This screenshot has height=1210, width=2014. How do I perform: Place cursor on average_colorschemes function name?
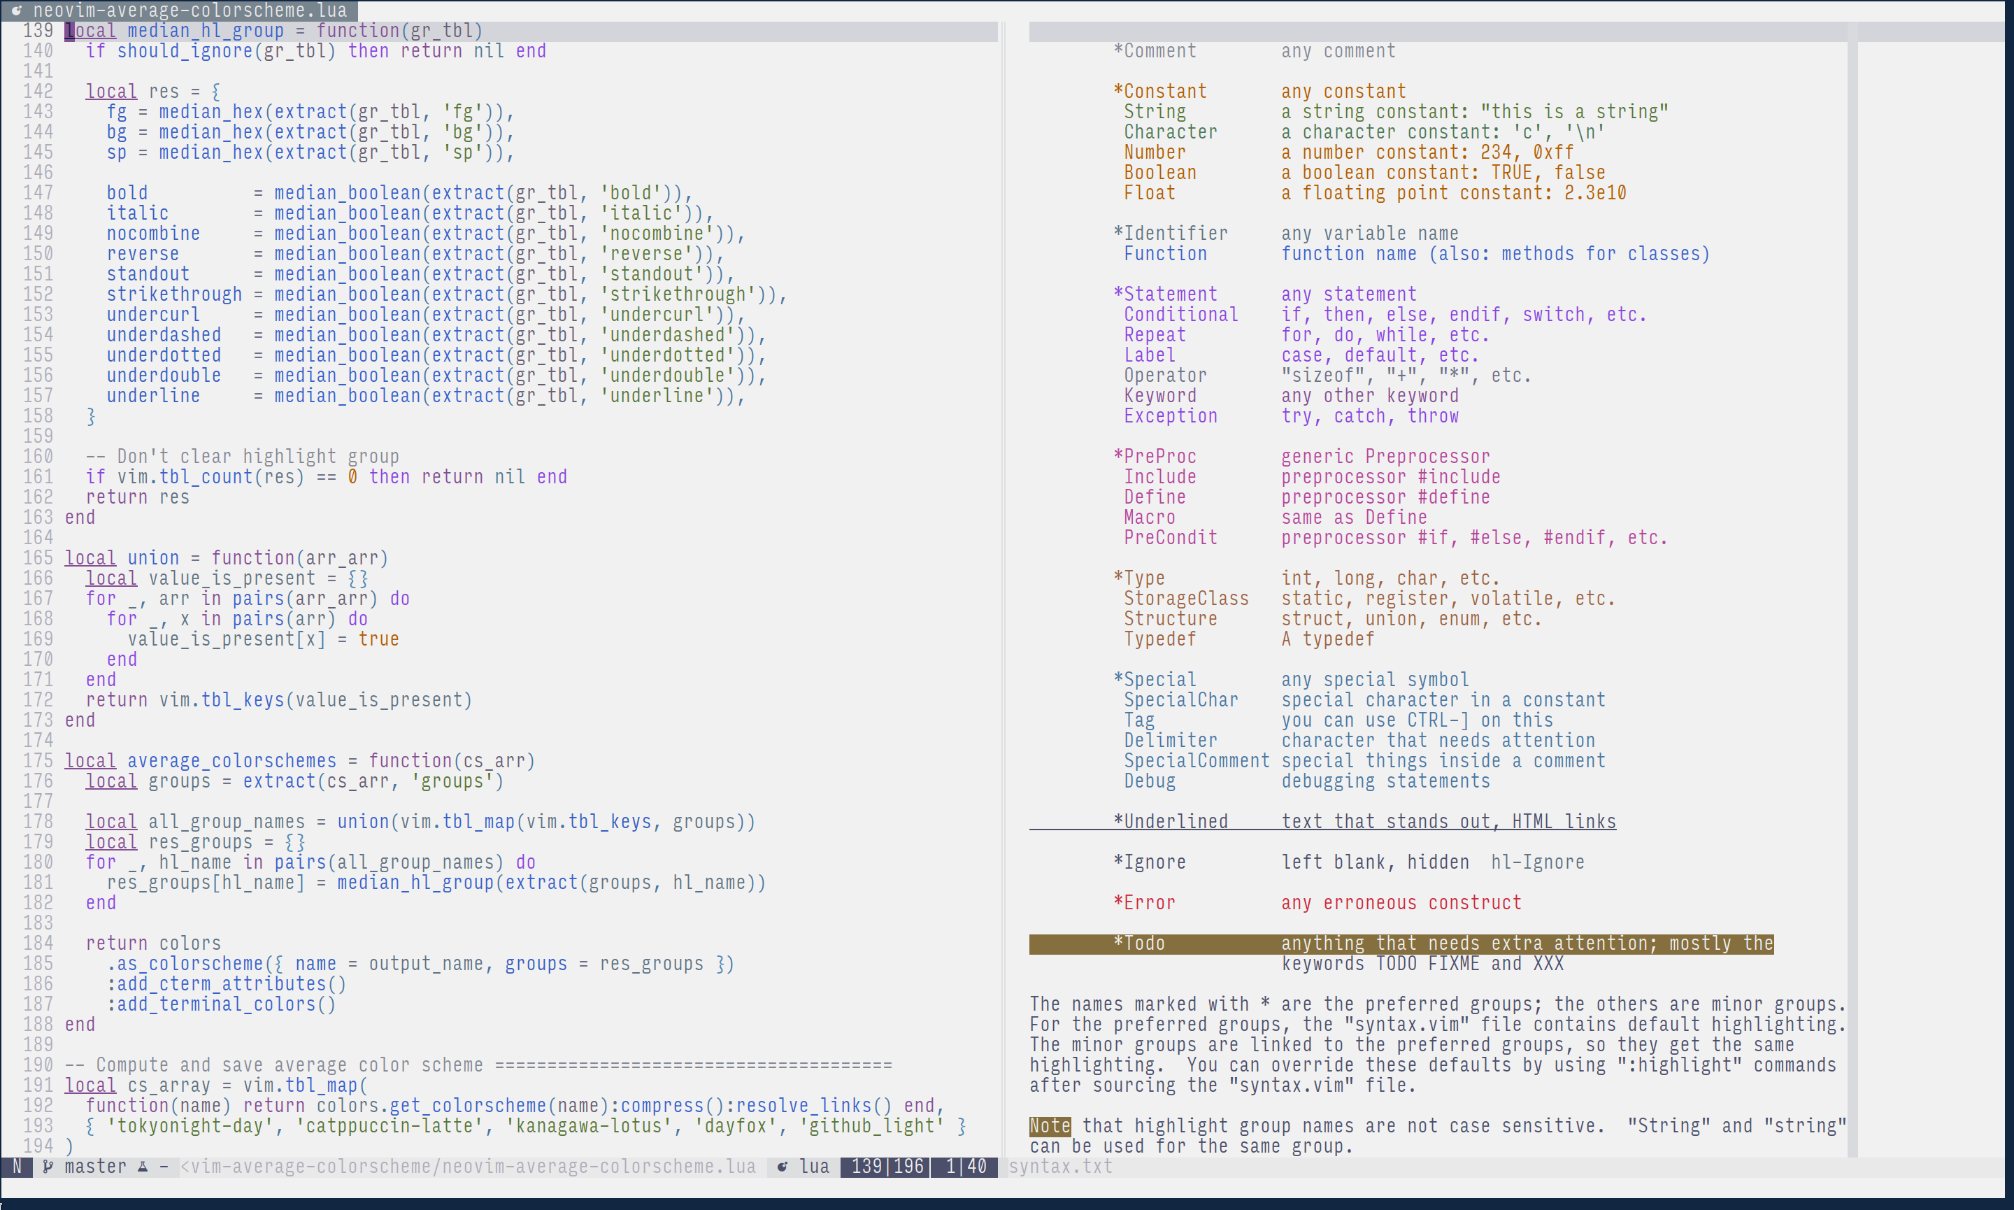coord(231,762)
